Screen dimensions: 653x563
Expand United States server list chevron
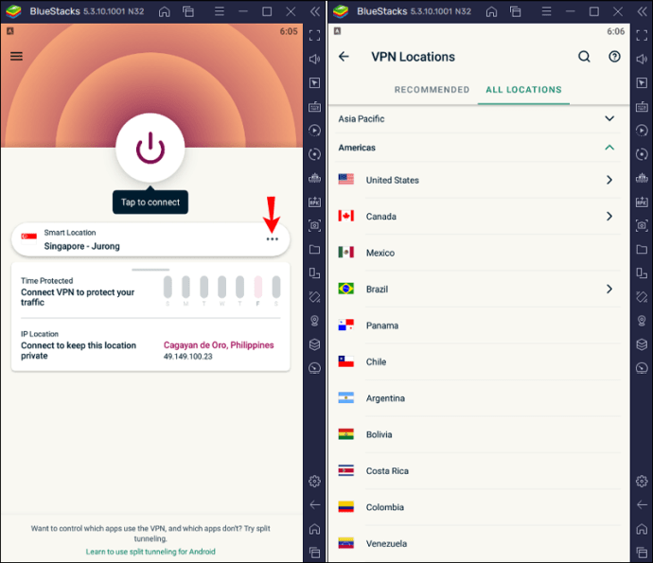pyautogui.click(x=609, y=180)
